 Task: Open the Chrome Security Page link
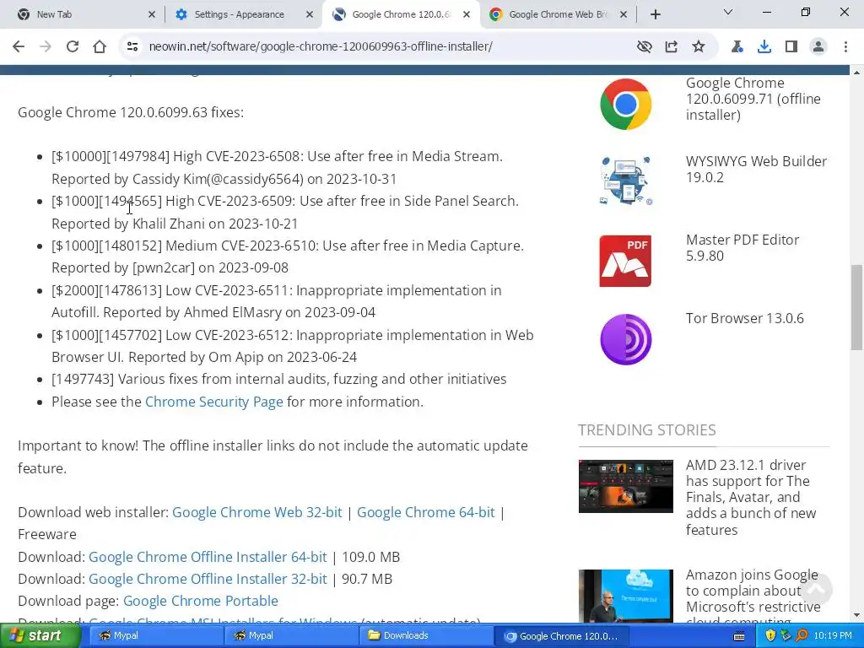pyautogui.click(x=213, y=402)
